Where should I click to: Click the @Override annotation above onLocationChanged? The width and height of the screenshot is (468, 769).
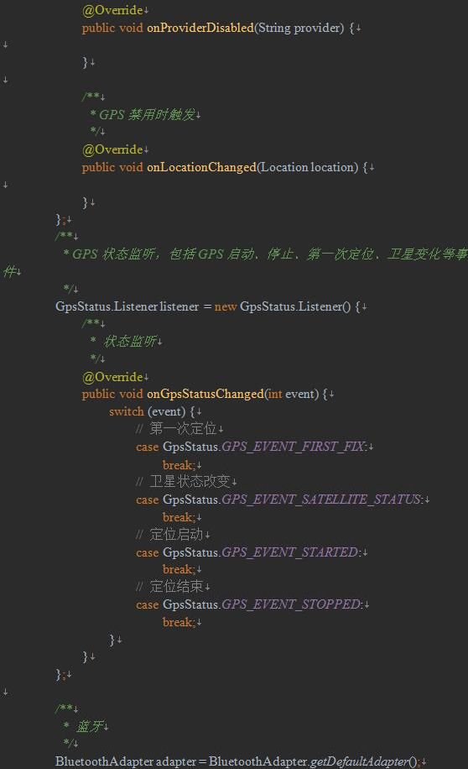[x=112, y=149]
